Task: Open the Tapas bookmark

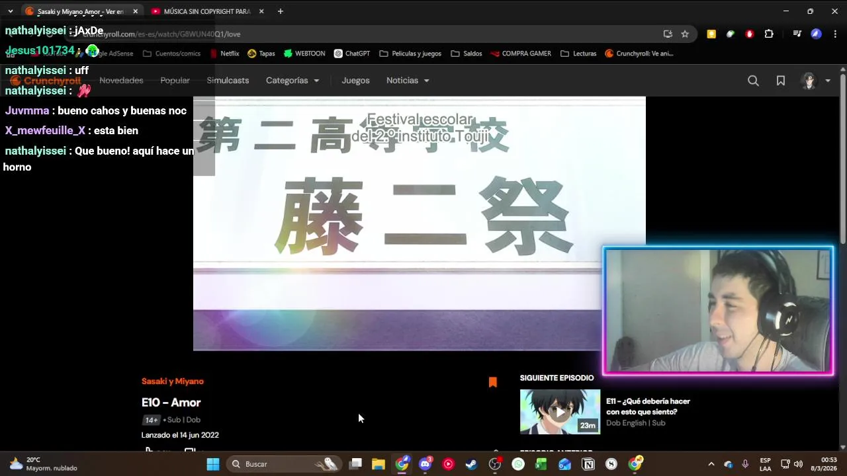Action: (x=261, y=54)
